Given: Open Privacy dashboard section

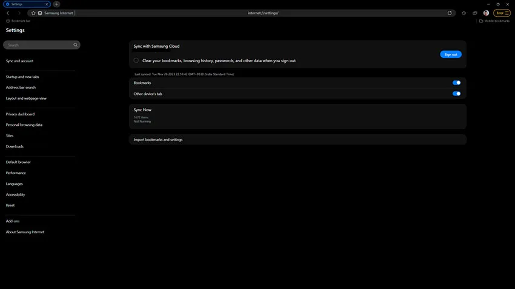Looking at the screenshot, I should [x=20, y=114].
